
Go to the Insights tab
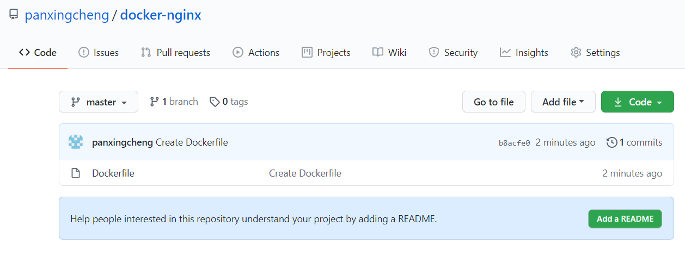(x=524, y=53)
